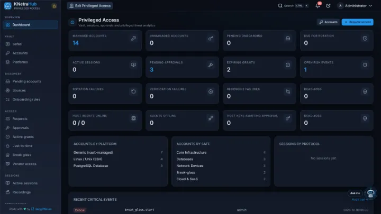
Task: Click the yellow warning badge beside KNetraHub
Action: click(x=54, y=6)
